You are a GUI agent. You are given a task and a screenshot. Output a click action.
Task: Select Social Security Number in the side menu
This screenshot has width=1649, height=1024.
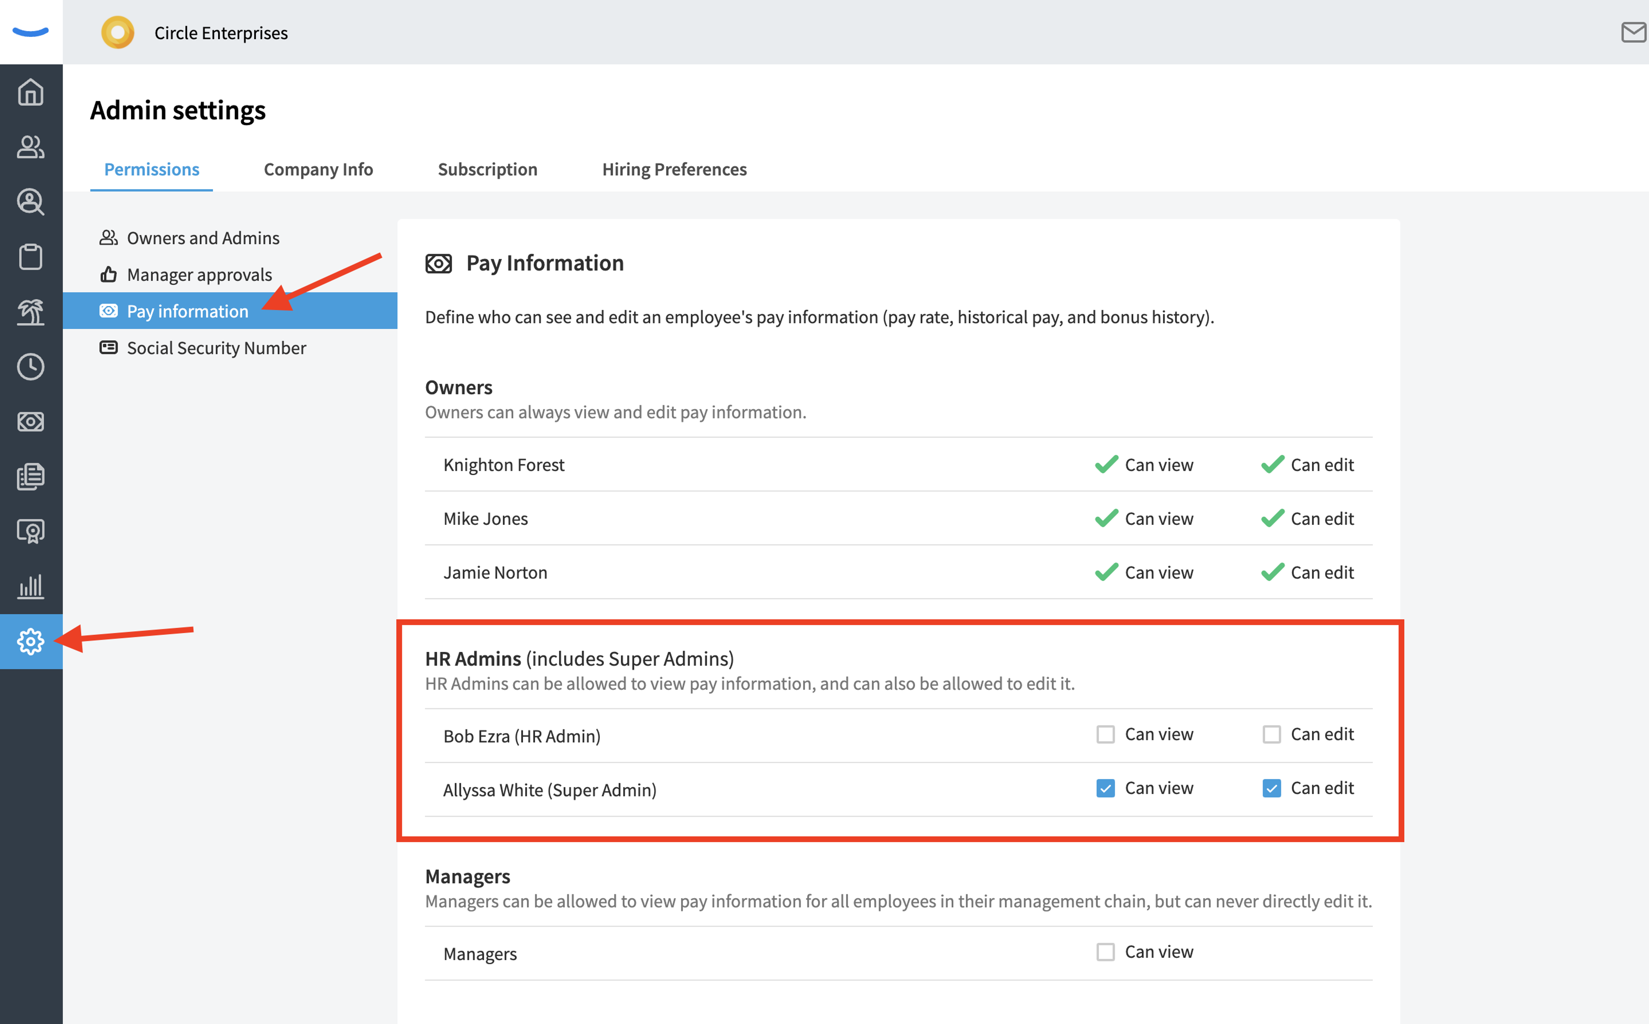pyautogui.click(x=230, y=348)
